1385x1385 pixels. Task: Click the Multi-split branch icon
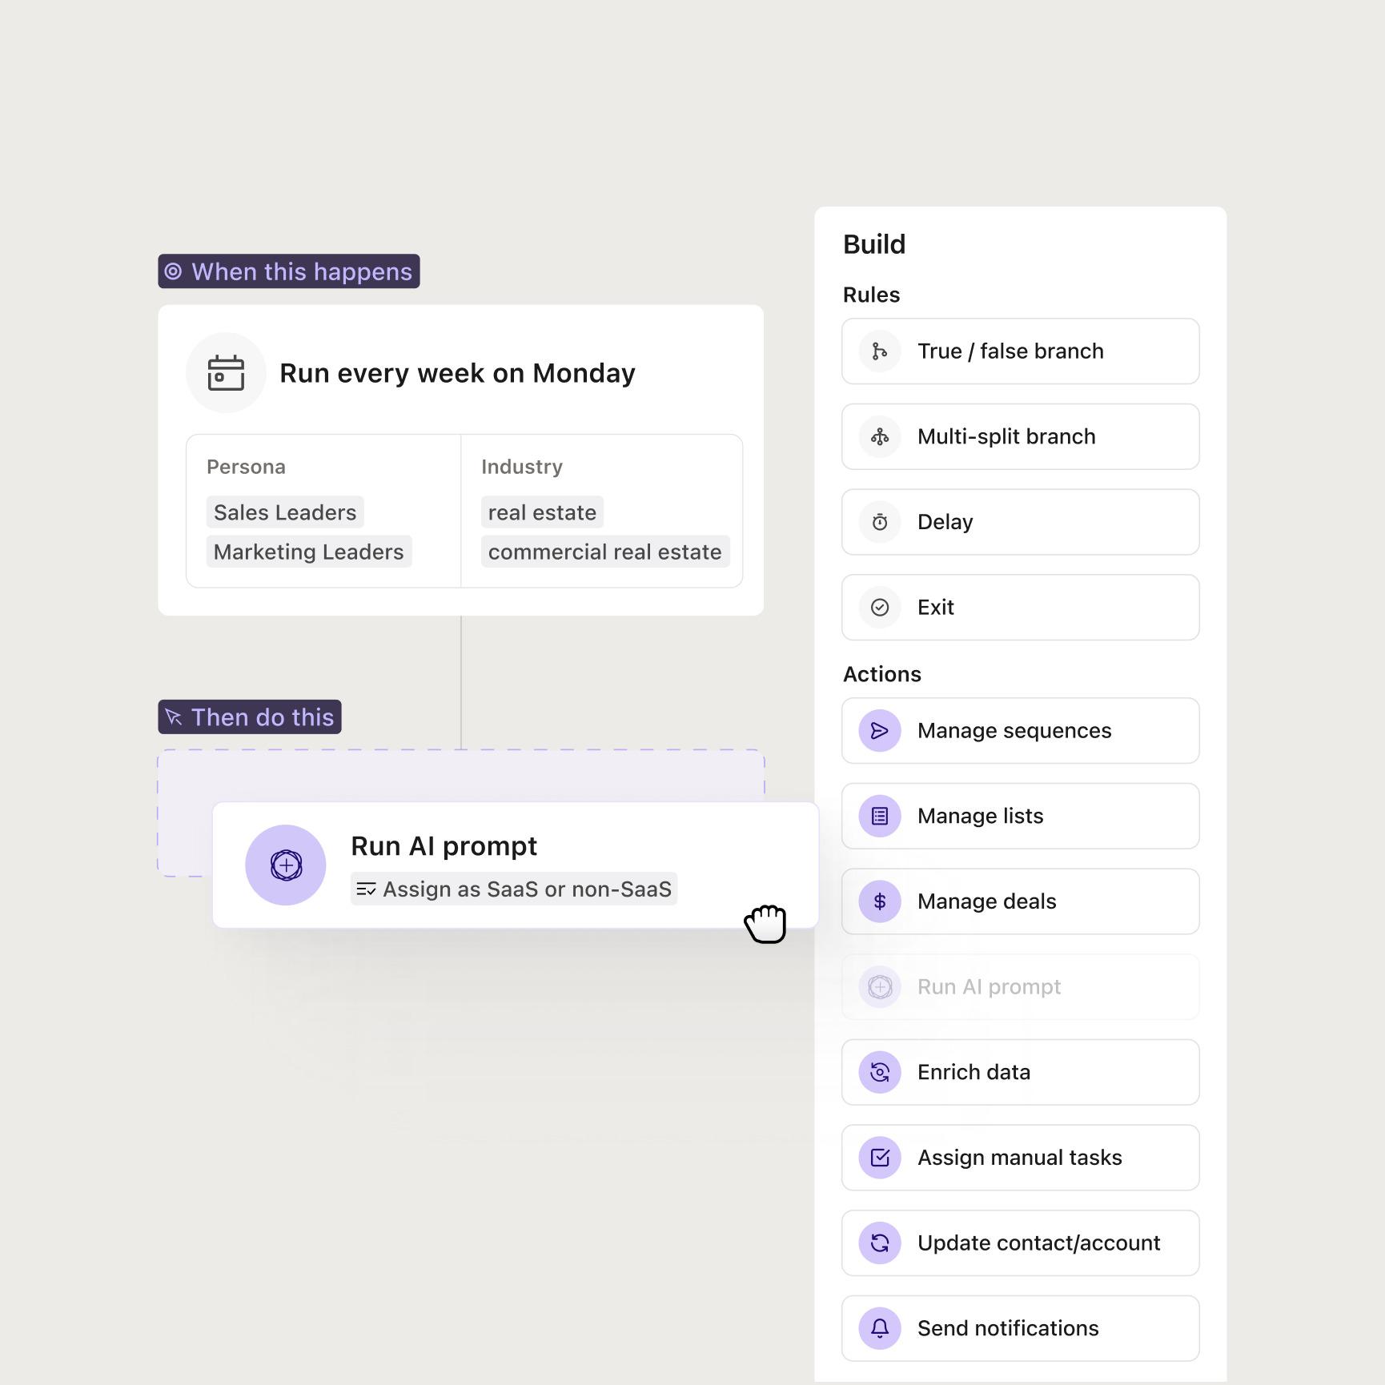pyautogui.click(x=880, y=437)
